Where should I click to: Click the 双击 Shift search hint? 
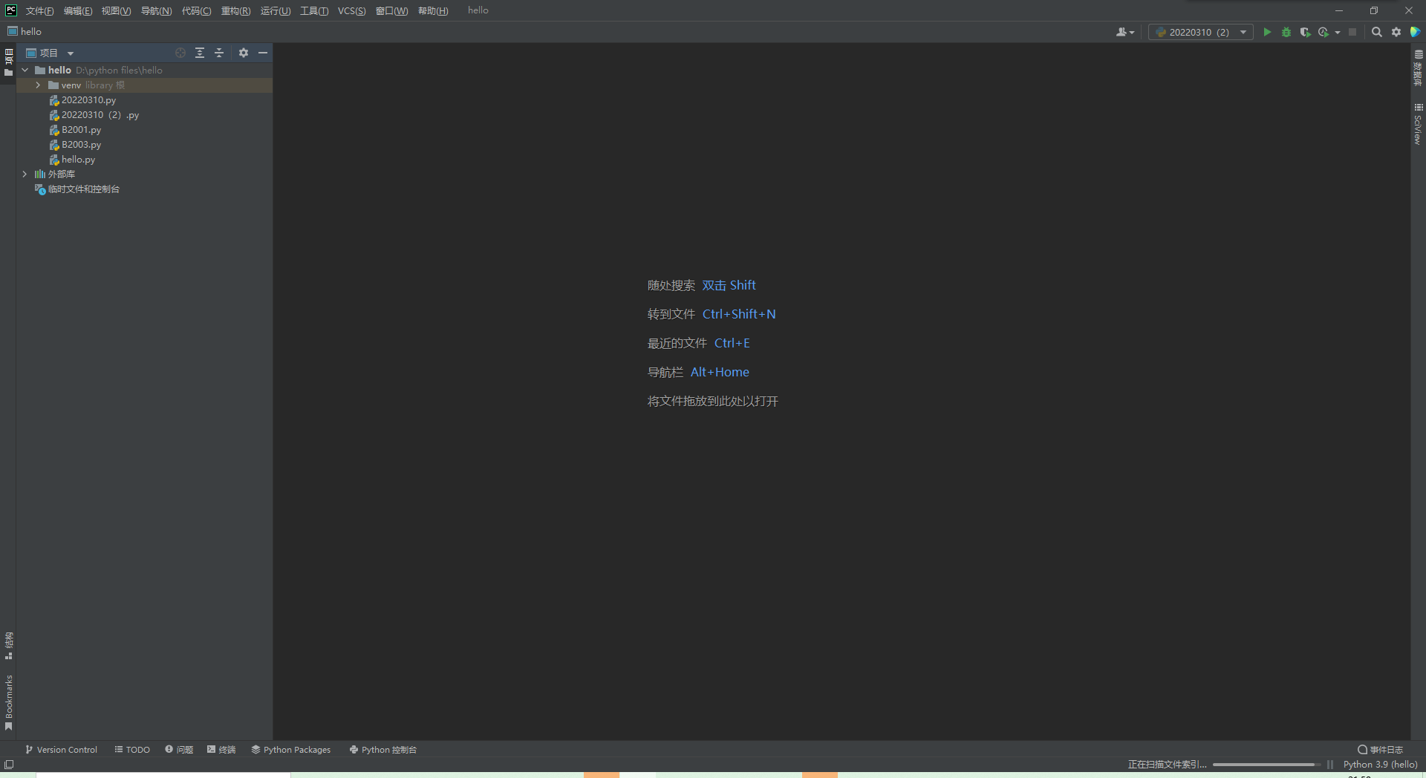(x=729, y=286)
